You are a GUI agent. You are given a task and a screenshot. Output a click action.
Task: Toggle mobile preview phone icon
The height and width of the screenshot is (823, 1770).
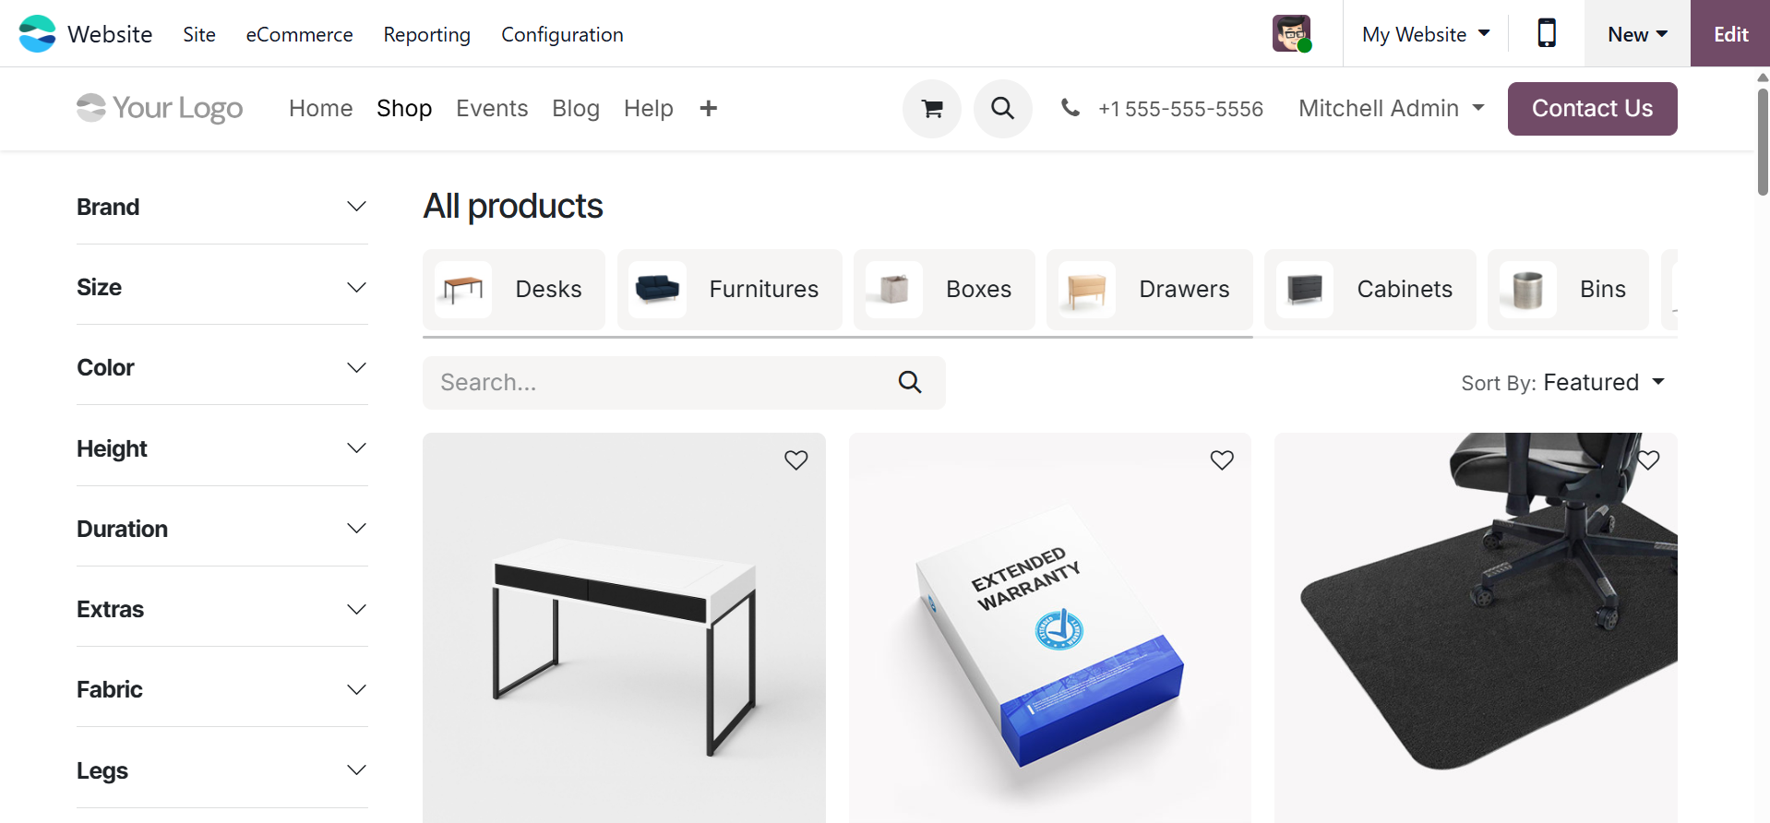coord(1547,34)
